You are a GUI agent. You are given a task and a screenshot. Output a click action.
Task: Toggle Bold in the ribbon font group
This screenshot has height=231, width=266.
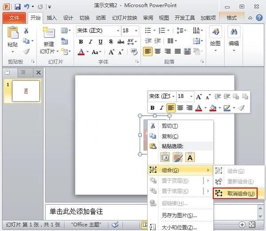click(81, 42)
